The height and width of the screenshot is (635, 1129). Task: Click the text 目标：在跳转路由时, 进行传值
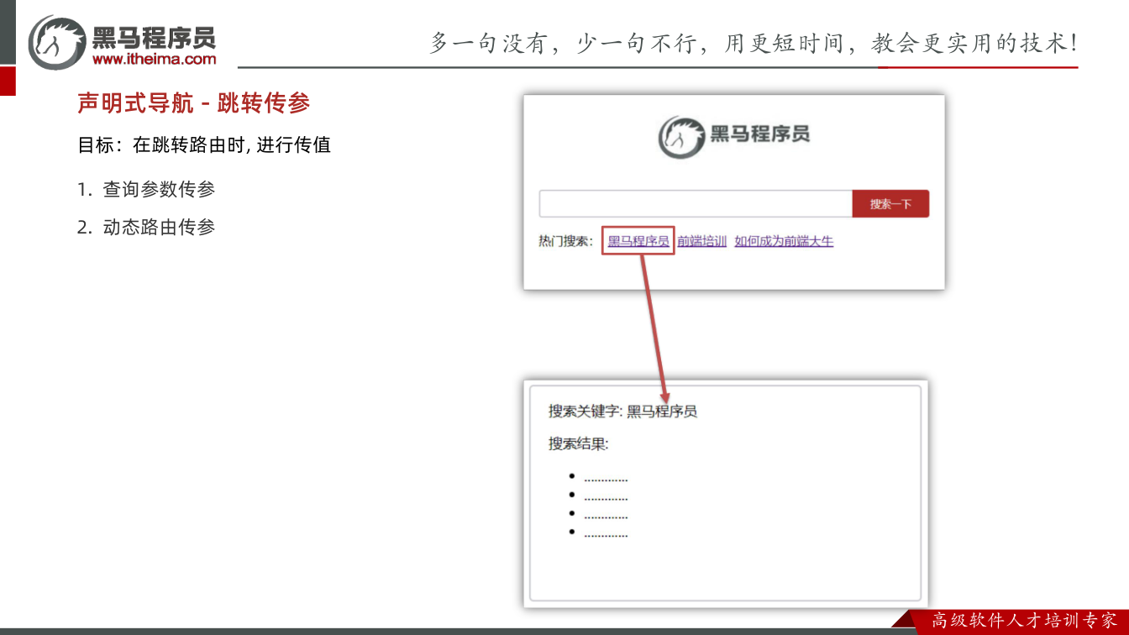[x=204, y=144]
